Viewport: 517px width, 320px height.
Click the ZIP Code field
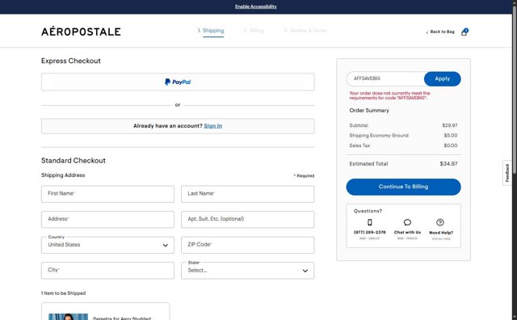pyautogui.click(x=248, y=245)
